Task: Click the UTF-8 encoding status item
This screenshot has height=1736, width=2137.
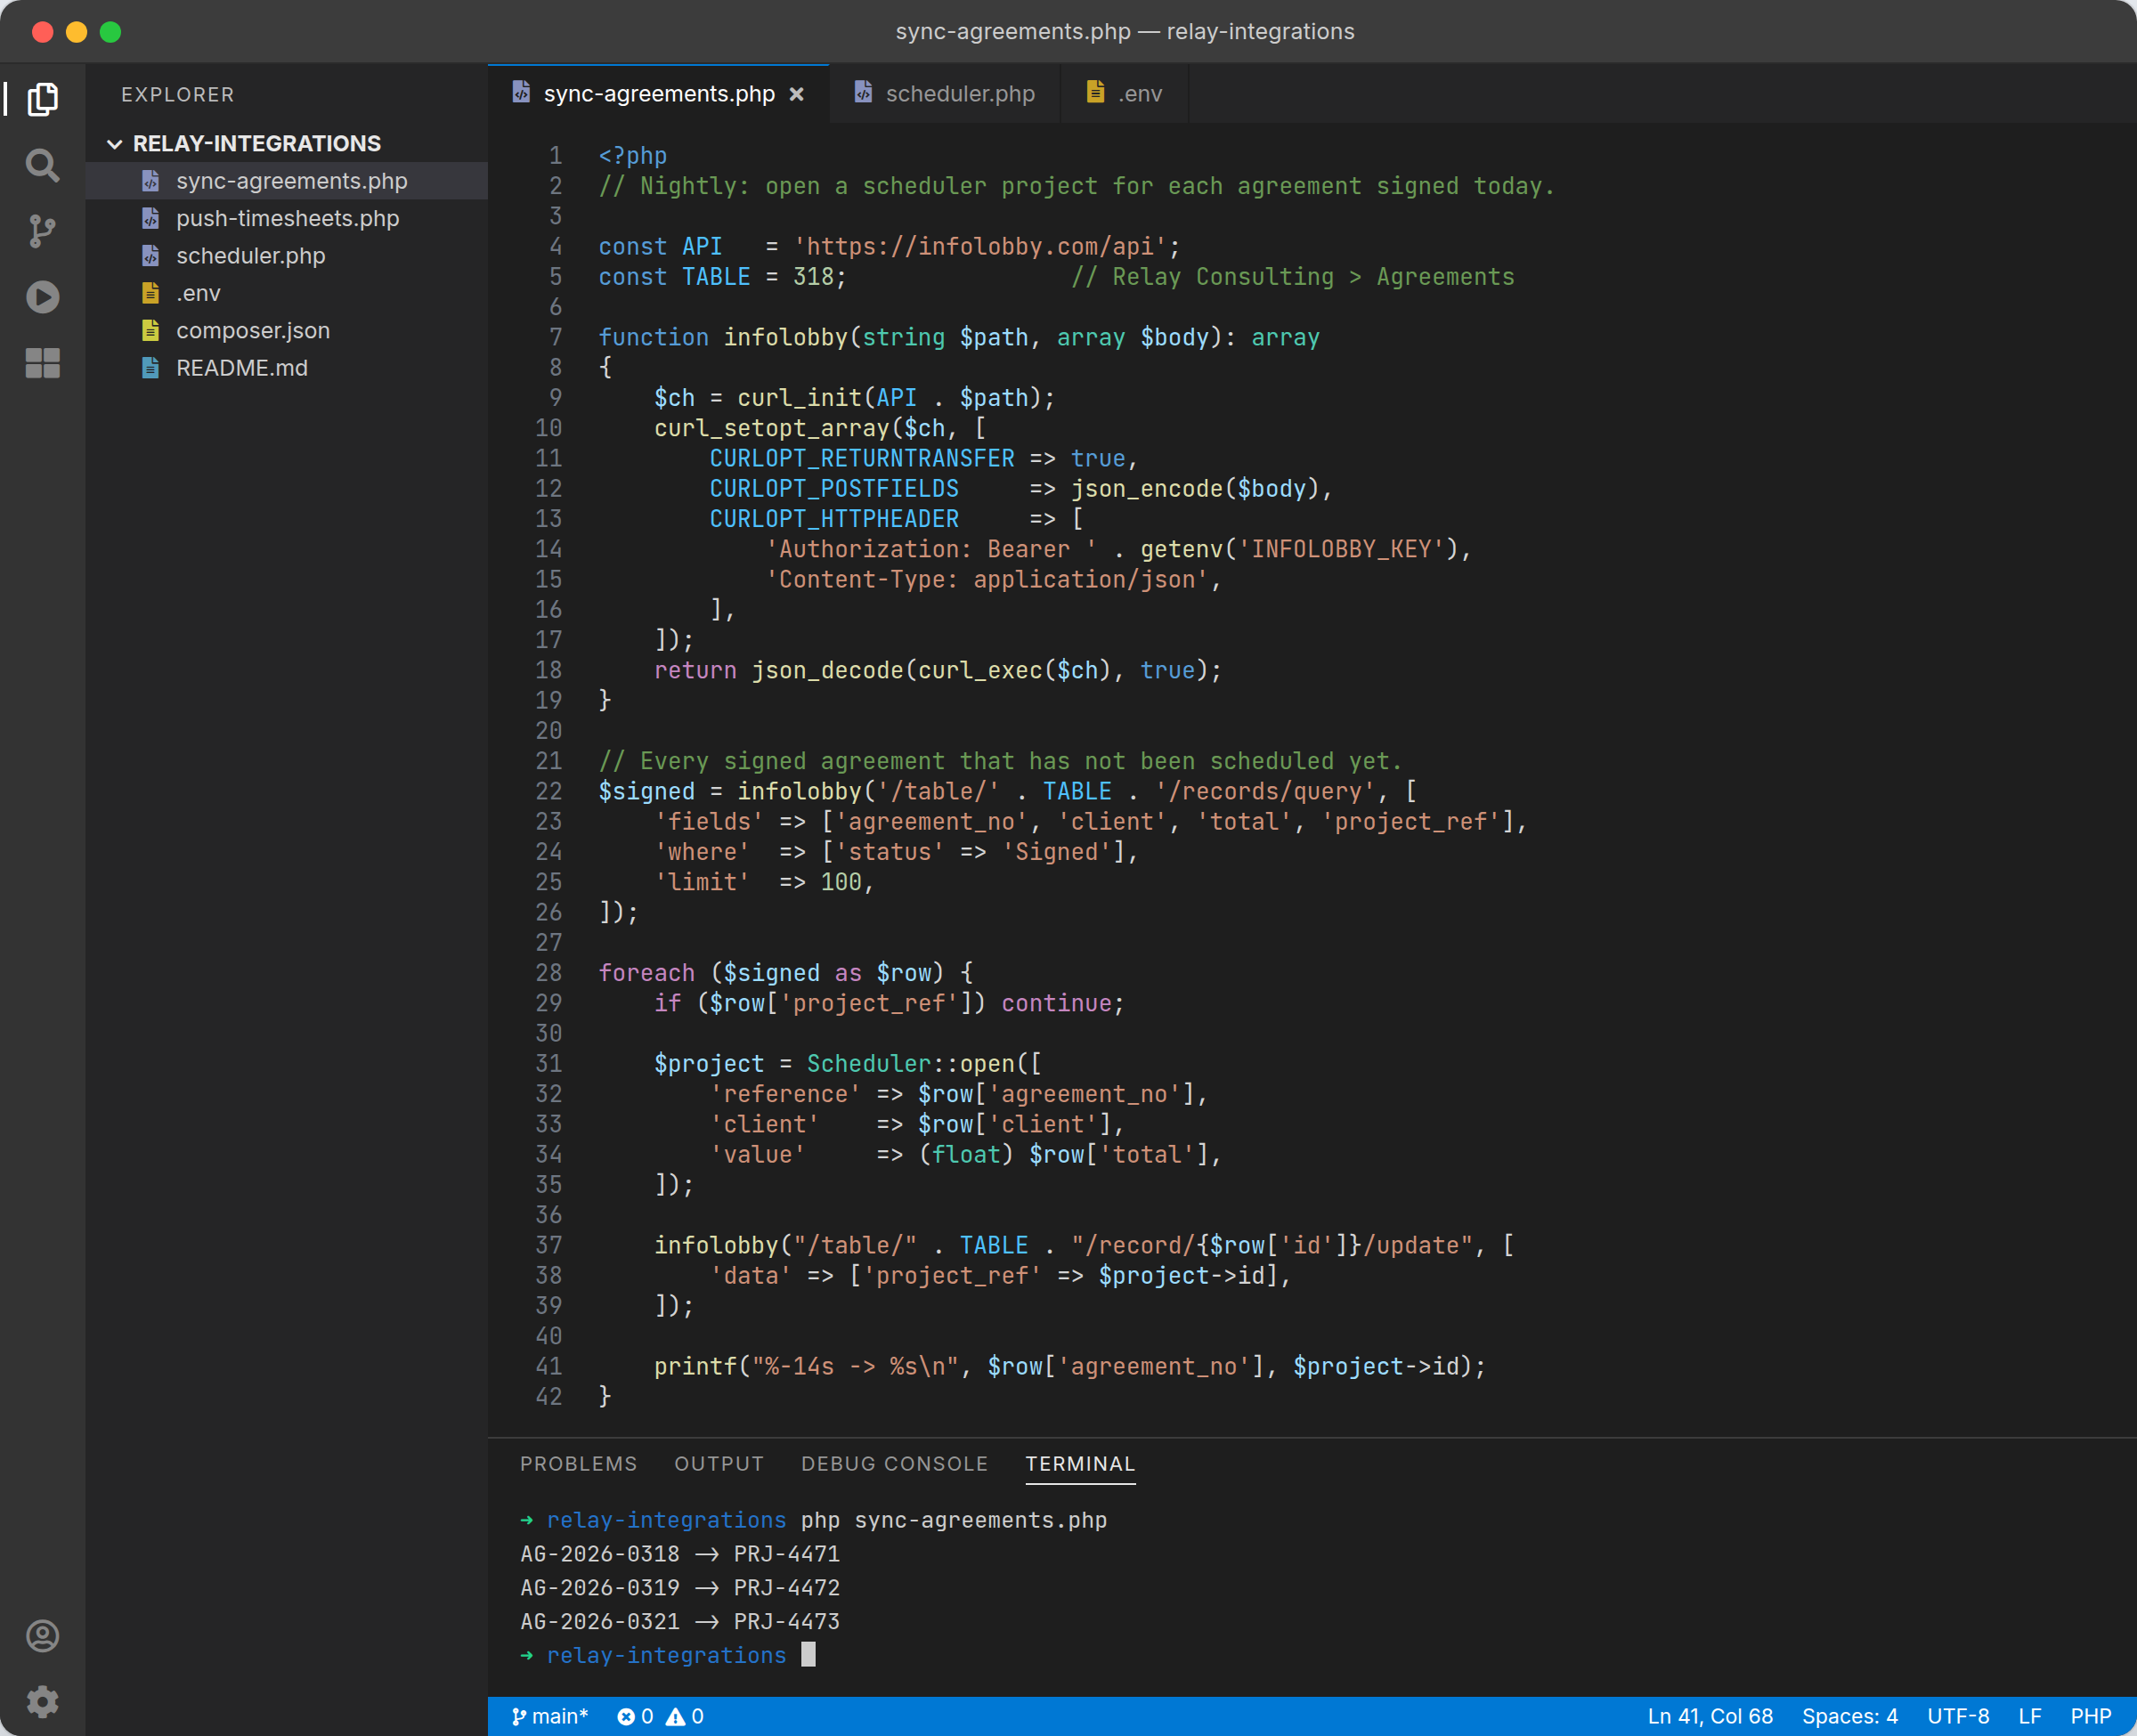Action: click(1958, 1716)
